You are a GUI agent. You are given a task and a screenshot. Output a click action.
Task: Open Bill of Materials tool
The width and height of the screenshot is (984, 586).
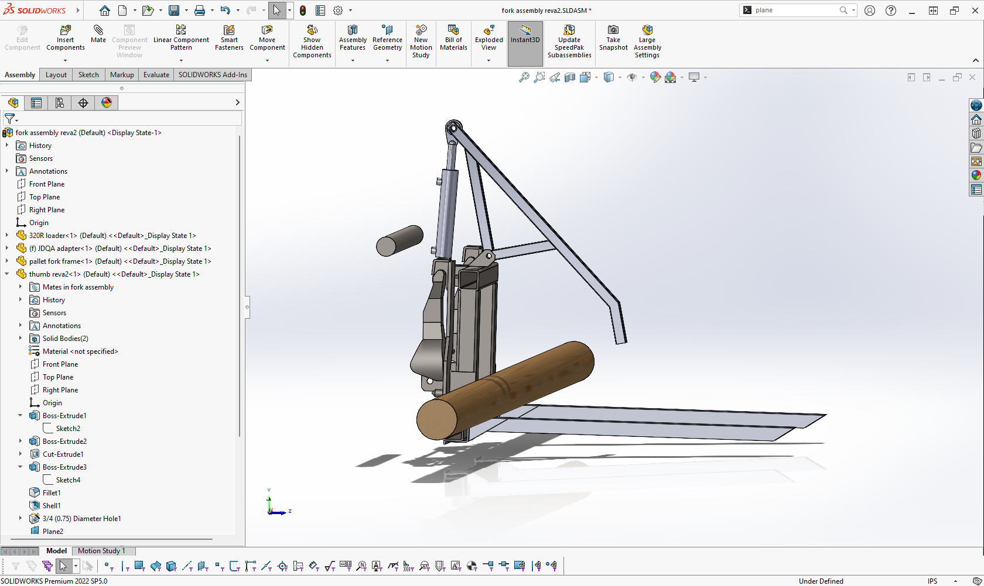tap(453, 30)
